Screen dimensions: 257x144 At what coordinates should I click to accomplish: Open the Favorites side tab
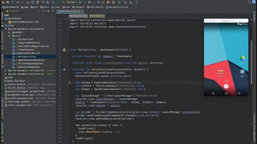point(2,132)
